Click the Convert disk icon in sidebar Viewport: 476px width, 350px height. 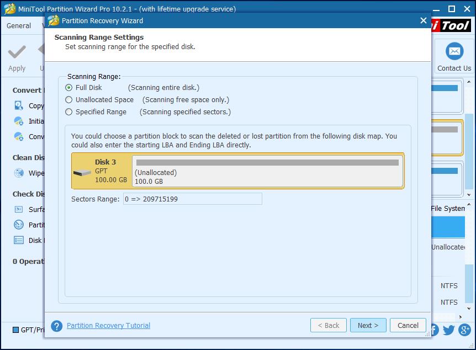tap(19, 136)
